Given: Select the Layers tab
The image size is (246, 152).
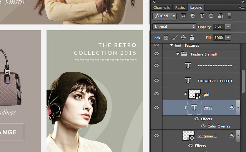Looking at the screenshot, I should [x=196, y=8].
